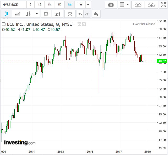Open series format settings gear
Screen dimensions: 168x155
point(84,24)
